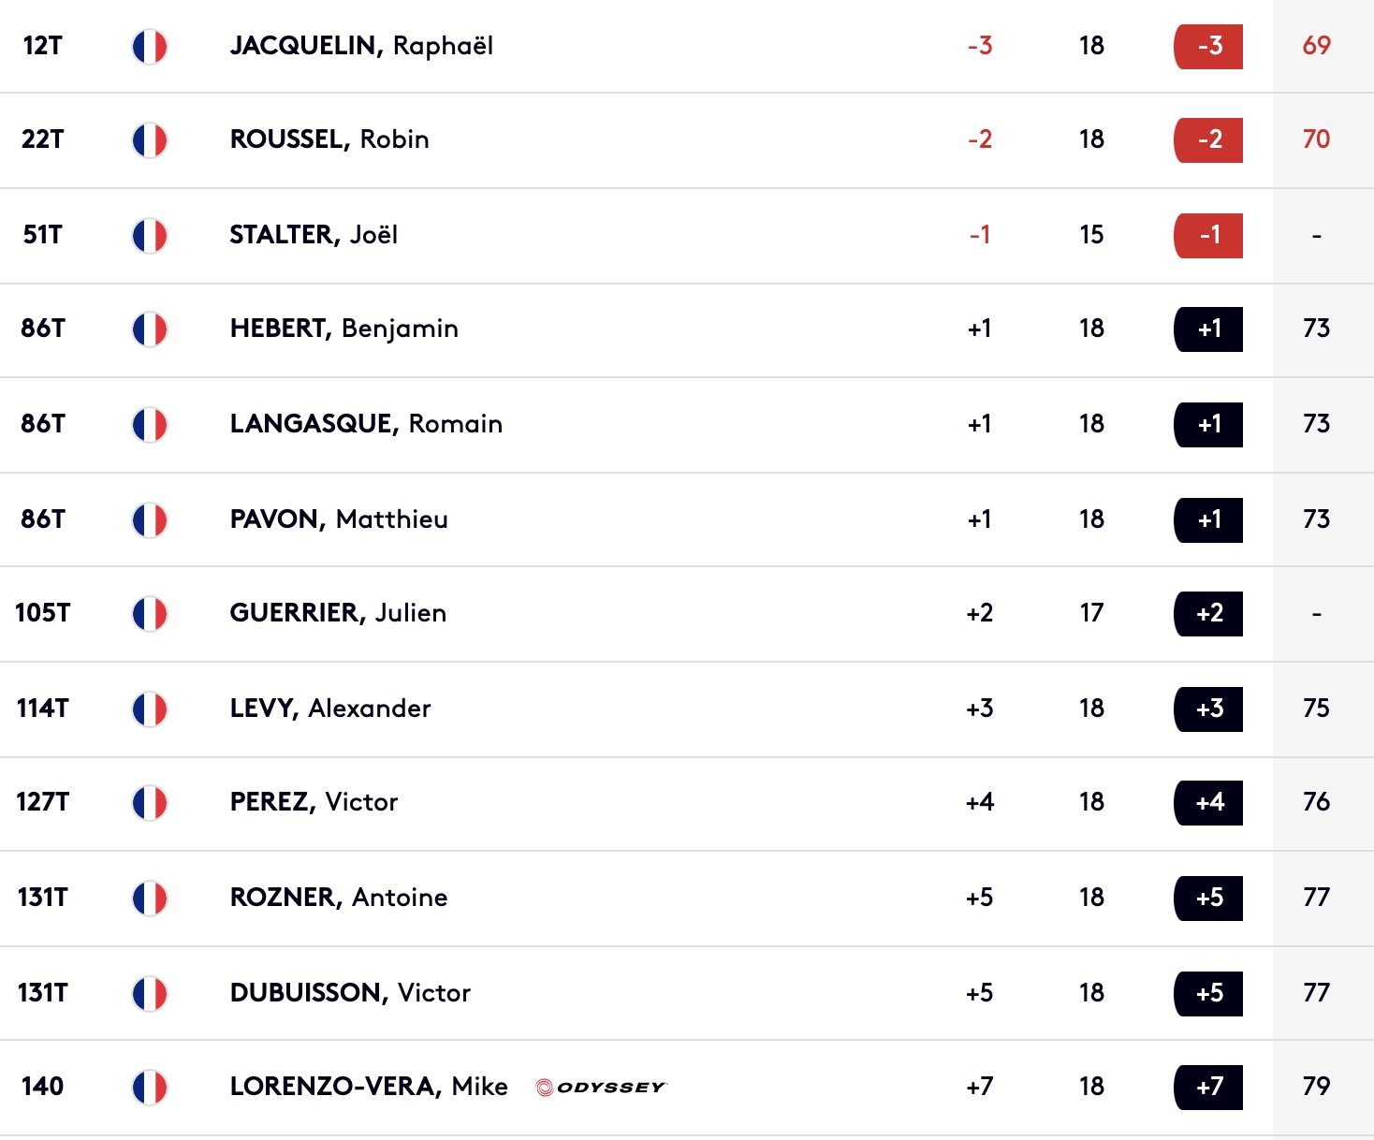Click the flag icon in PEREZ, Victor row
Image resolution: width=1374 pixels, height=1140 pixels.
coord(150,802)
